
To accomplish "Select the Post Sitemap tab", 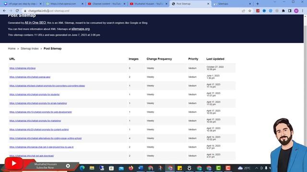I will click(190, 4).
